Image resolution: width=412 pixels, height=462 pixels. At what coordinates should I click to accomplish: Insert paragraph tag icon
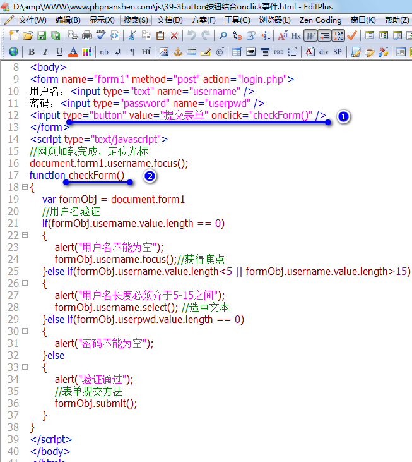[132, 52]
